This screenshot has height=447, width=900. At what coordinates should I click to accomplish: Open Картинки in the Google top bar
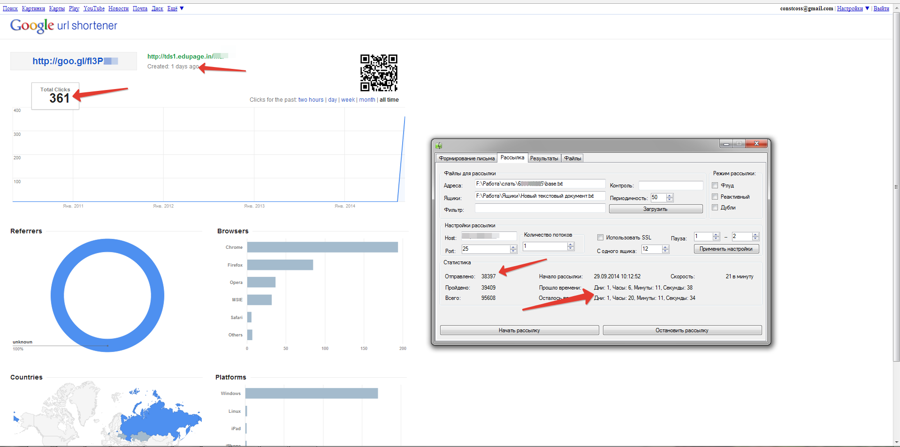pos(33,8)
